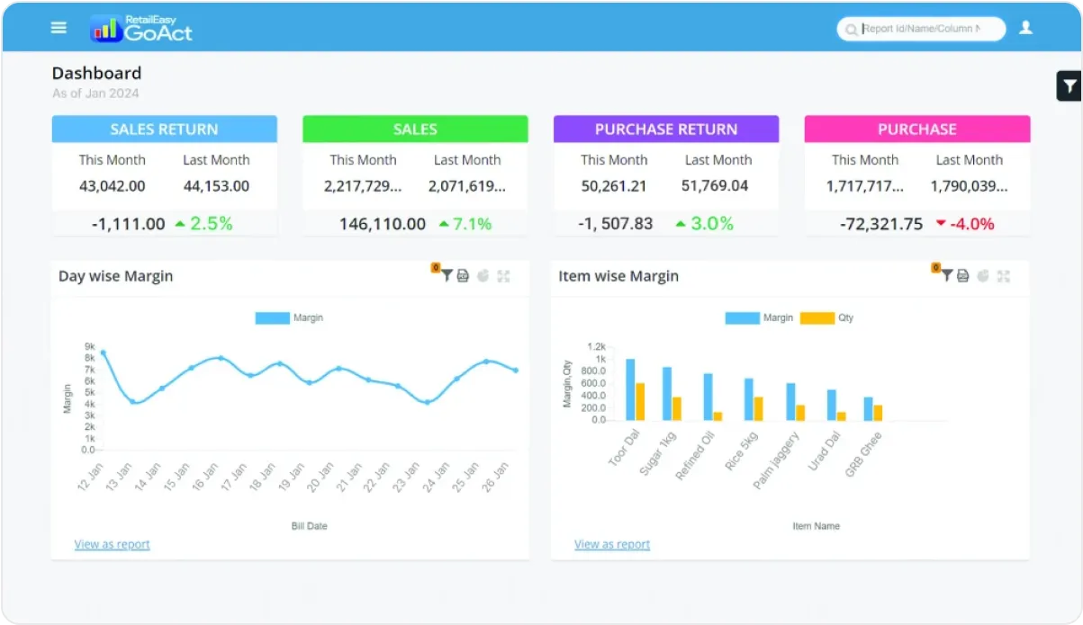
Task: Expand Item wise Margin to fullscreen
Action: tap(1004, 275)
